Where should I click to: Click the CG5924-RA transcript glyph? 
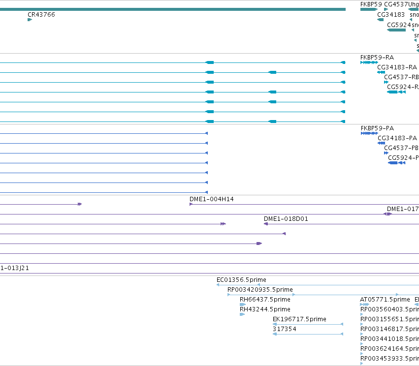(x=396, y=92)
